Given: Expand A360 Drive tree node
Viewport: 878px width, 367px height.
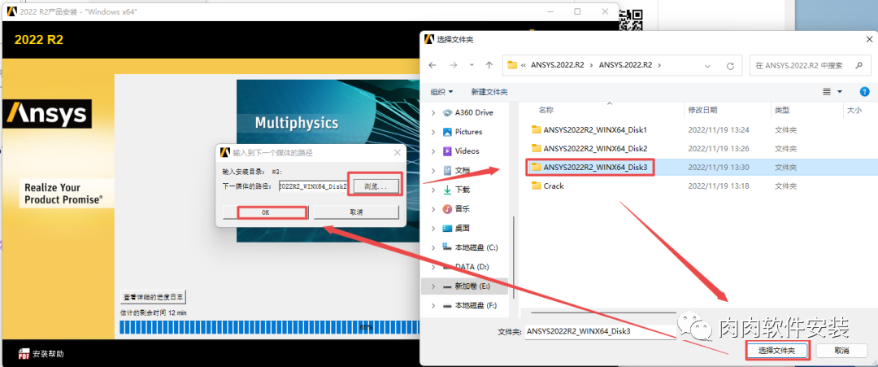Looking at the screenshot, I should coord(432,112).
